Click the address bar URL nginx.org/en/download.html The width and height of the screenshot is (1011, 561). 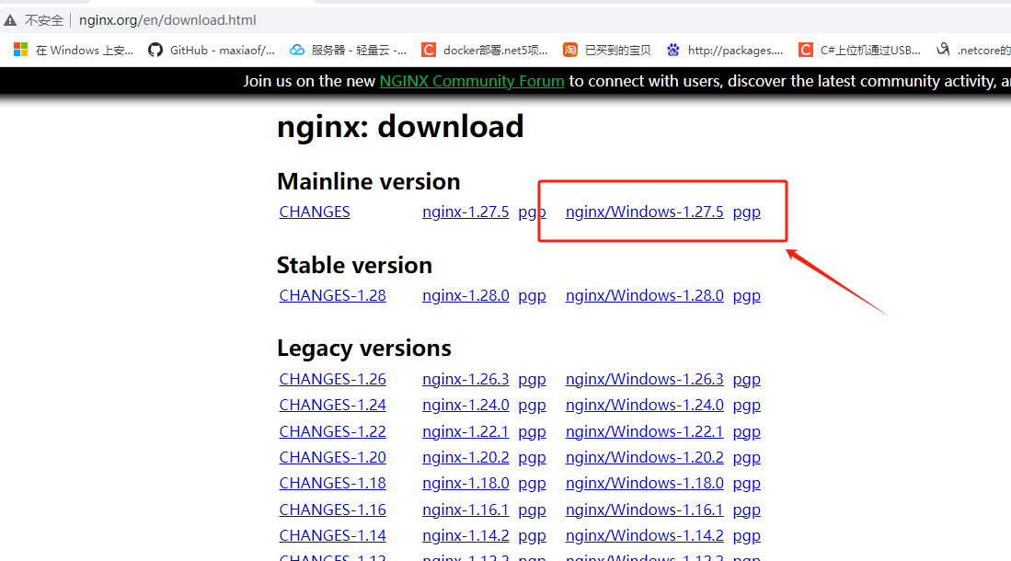(167, 20)
